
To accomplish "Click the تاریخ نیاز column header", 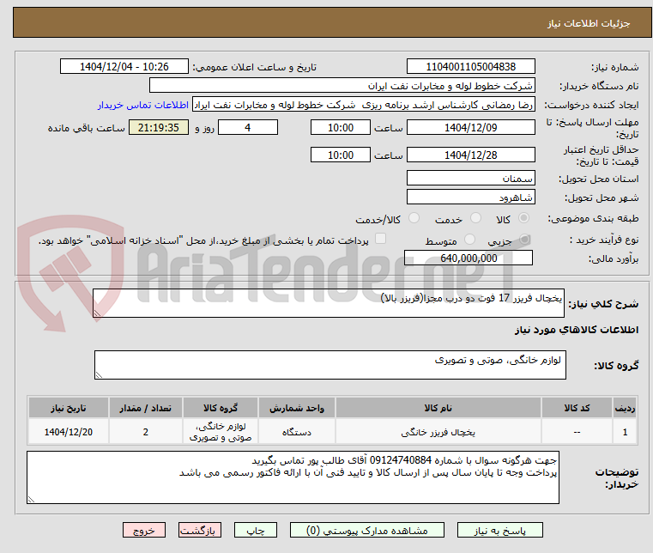I will pos(69,408).
